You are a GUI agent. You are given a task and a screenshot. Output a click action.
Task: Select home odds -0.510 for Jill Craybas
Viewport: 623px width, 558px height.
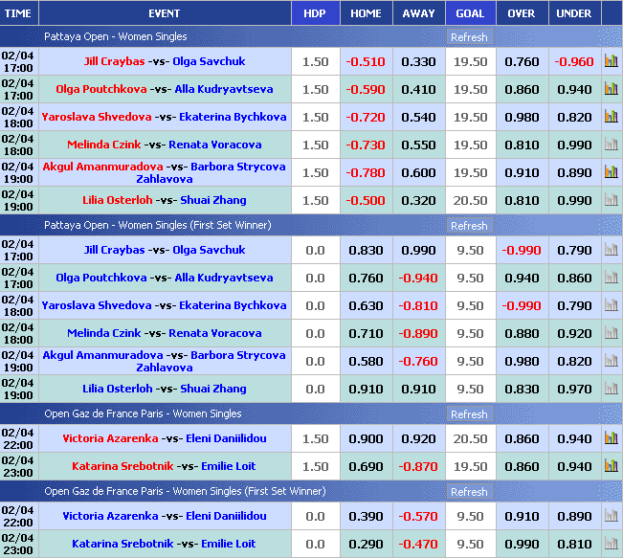click(366, 62)
